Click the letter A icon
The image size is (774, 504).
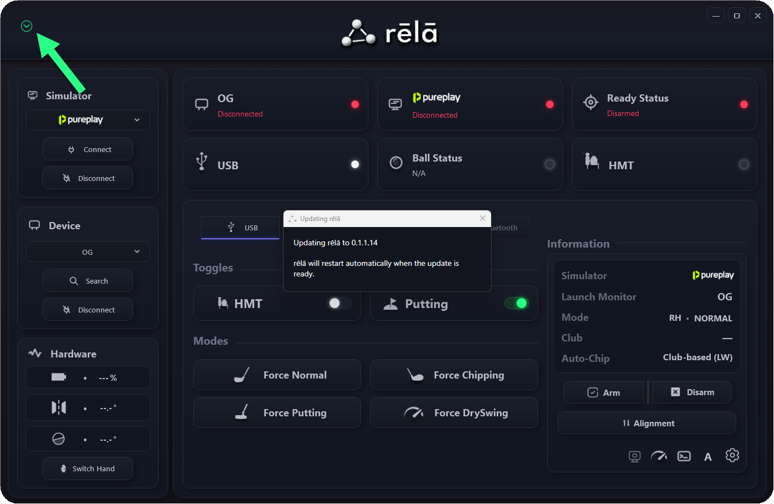click(x=708, y=457)
